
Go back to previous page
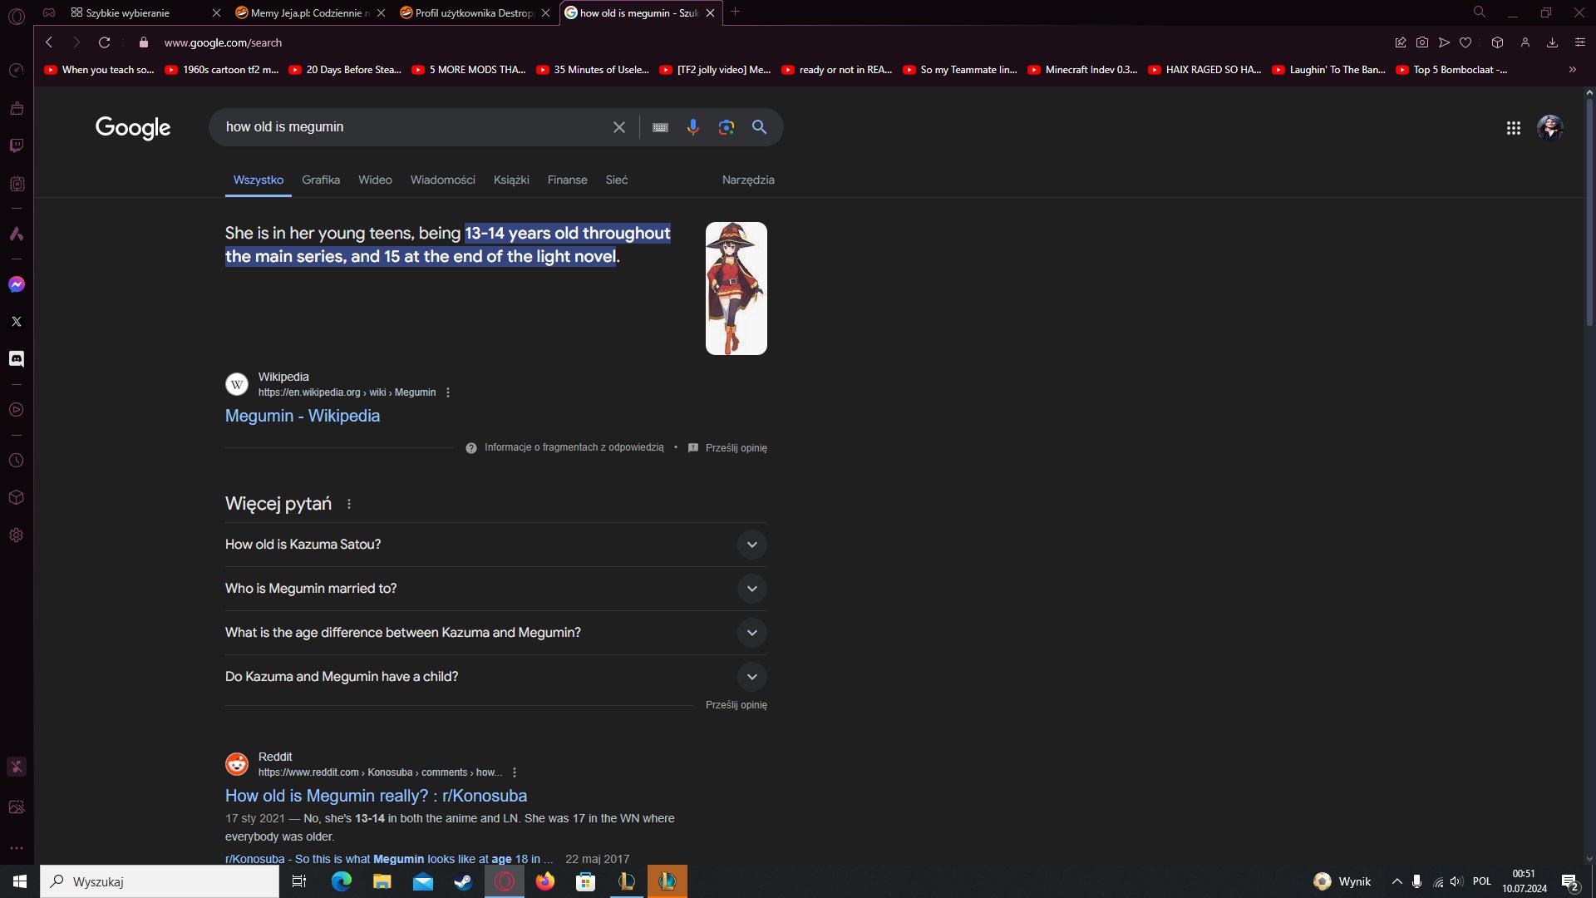pyautogui.click(x=49, y=42)
